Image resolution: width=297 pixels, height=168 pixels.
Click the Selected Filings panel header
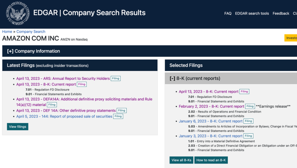[x=231, y=65]
